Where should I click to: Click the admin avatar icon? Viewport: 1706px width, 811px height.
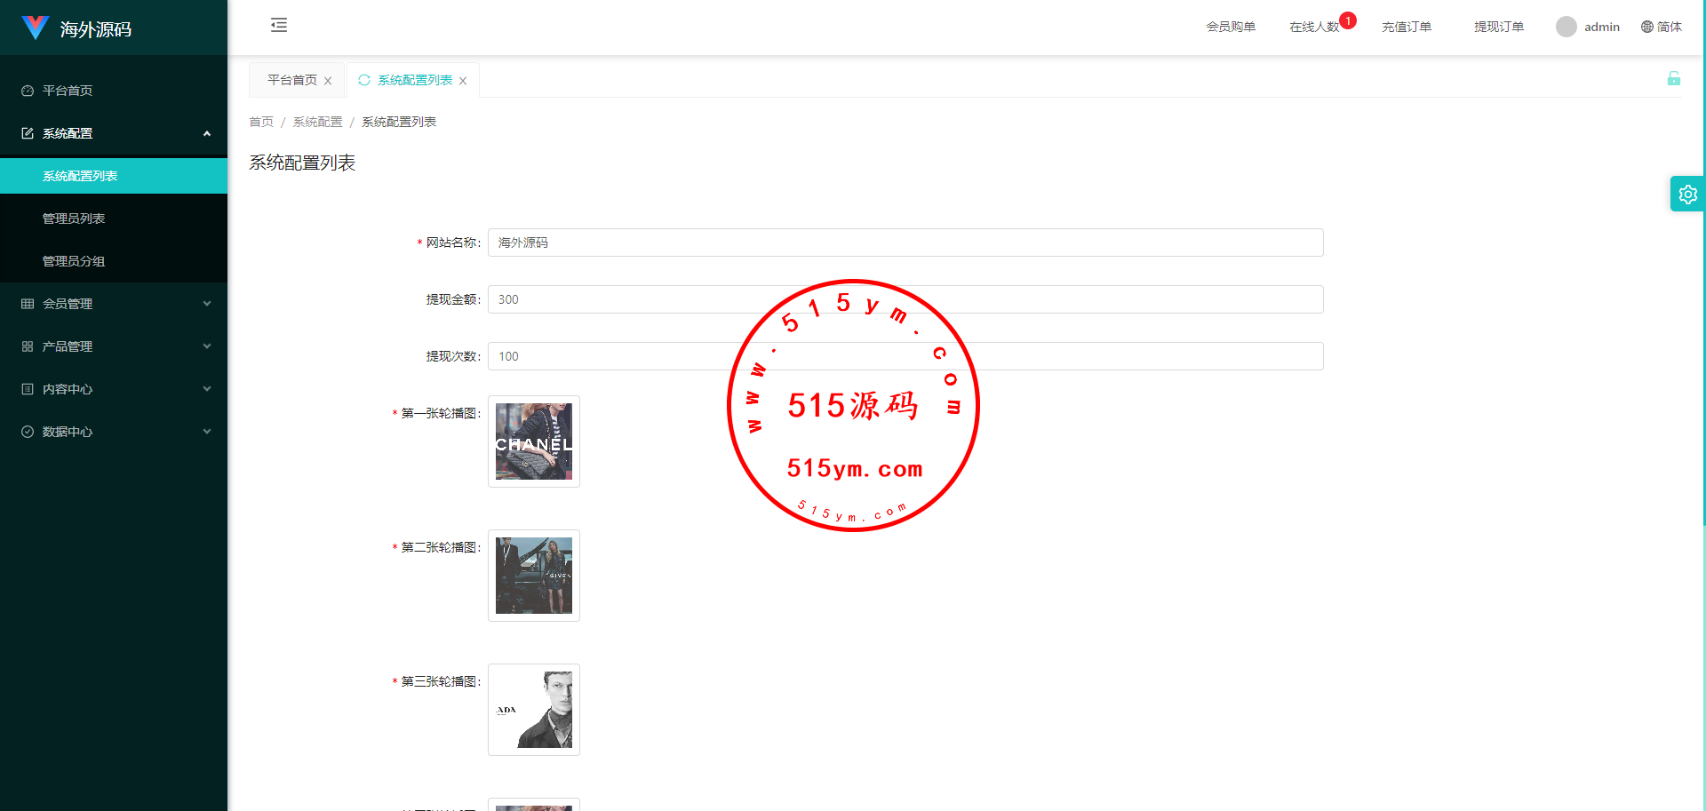(1566, 27)
